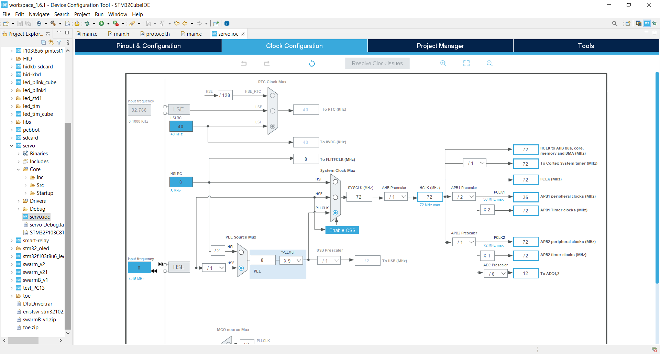The image size is (660, 354).
Task: Click the Reset clock refresh icon
Action: point(312,63)
